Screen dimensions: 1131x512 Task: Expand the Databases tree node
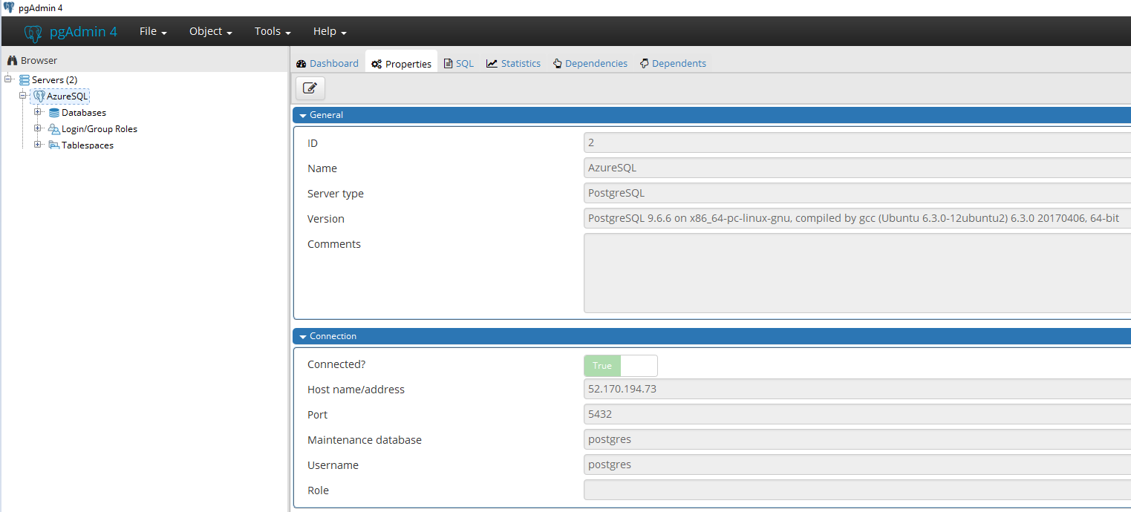click(38, 112)
